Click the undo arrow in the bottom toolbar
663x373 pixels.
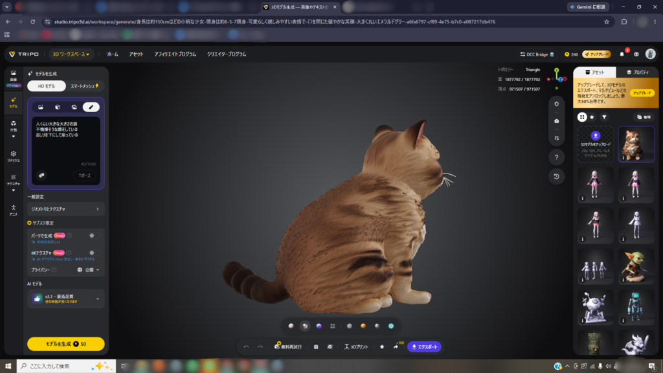click(246, 347)
